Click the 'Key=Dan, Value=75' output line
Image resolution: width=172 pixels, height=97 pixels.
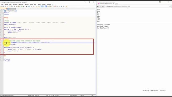click(103, 26)
